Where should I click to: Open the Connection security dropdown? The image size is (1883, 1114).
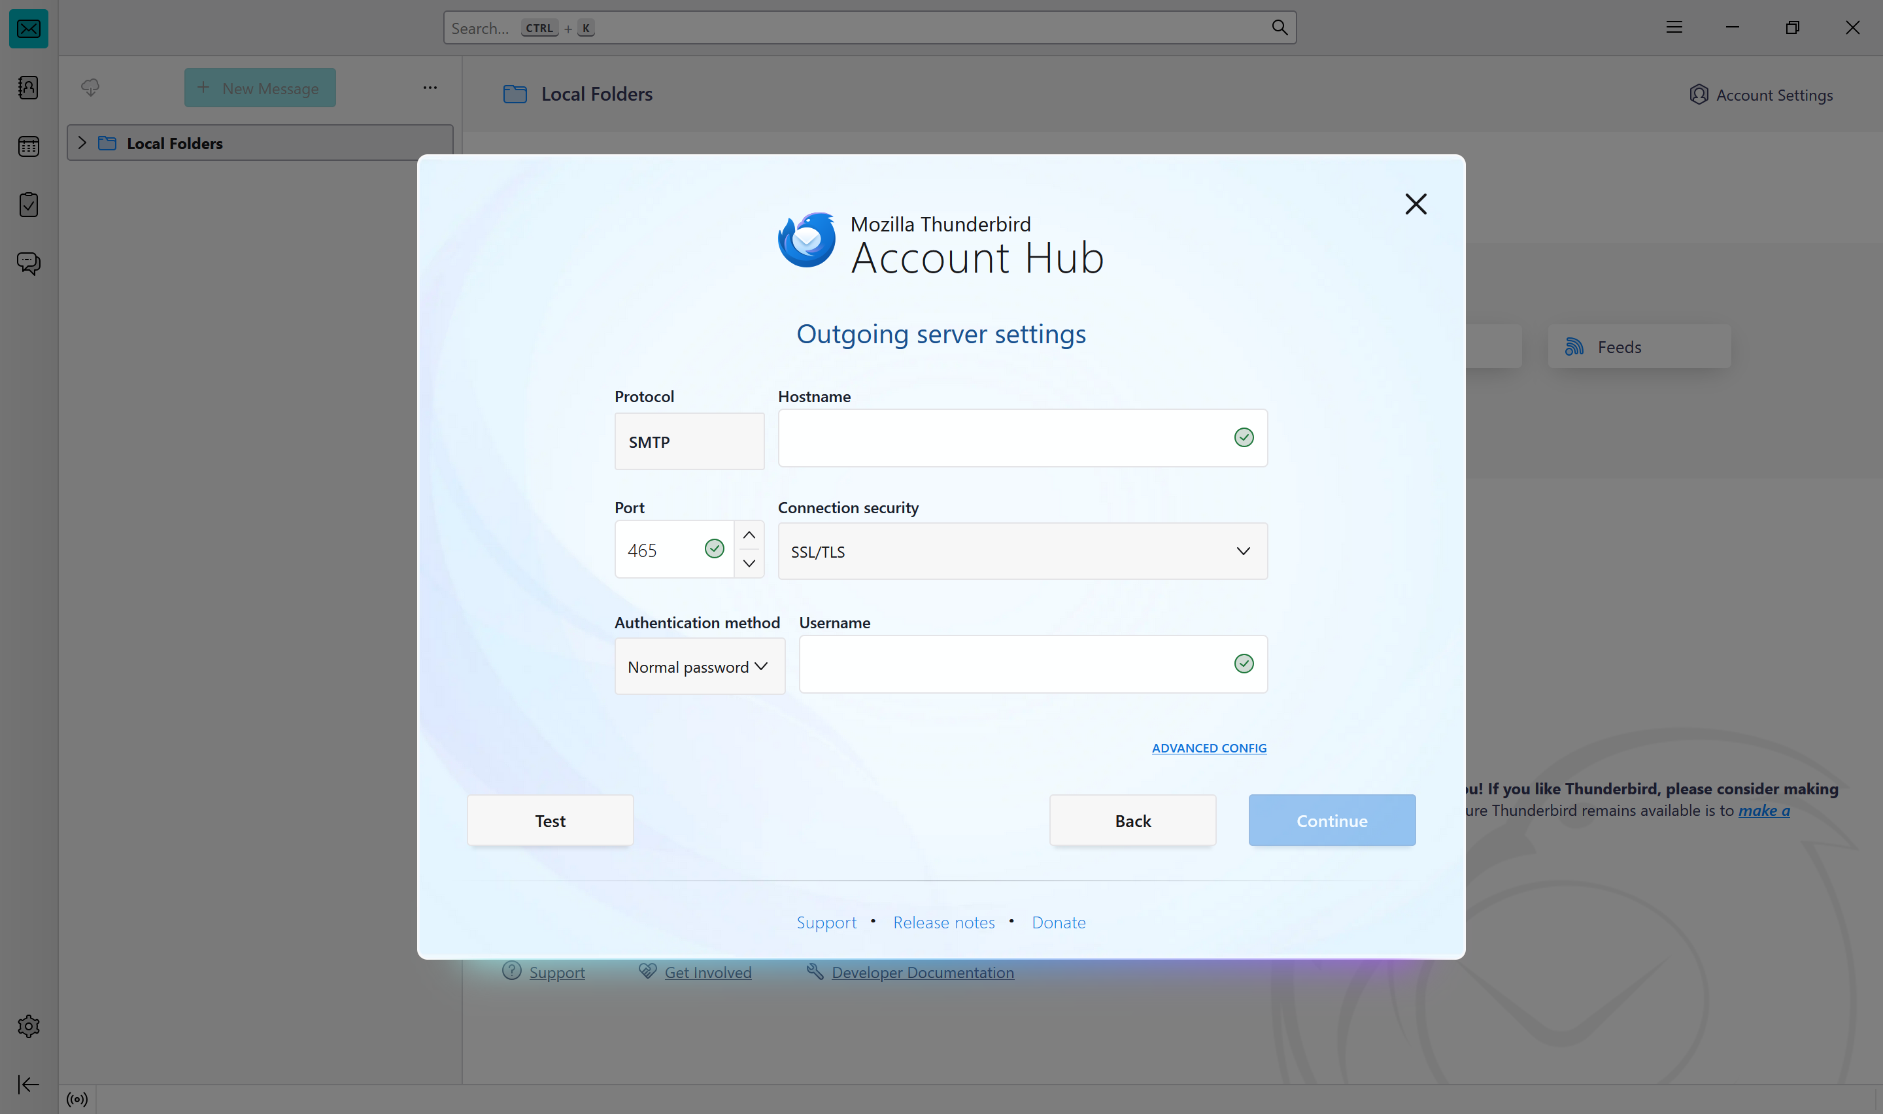[1023, 551]
